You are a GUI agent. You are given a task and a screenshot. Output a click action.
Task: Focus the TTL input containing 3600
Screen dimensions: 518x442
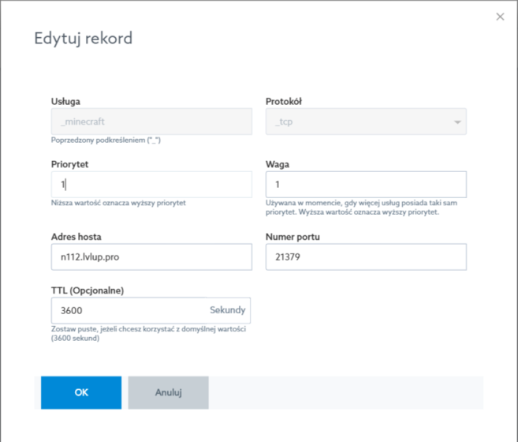coord(126,310)
